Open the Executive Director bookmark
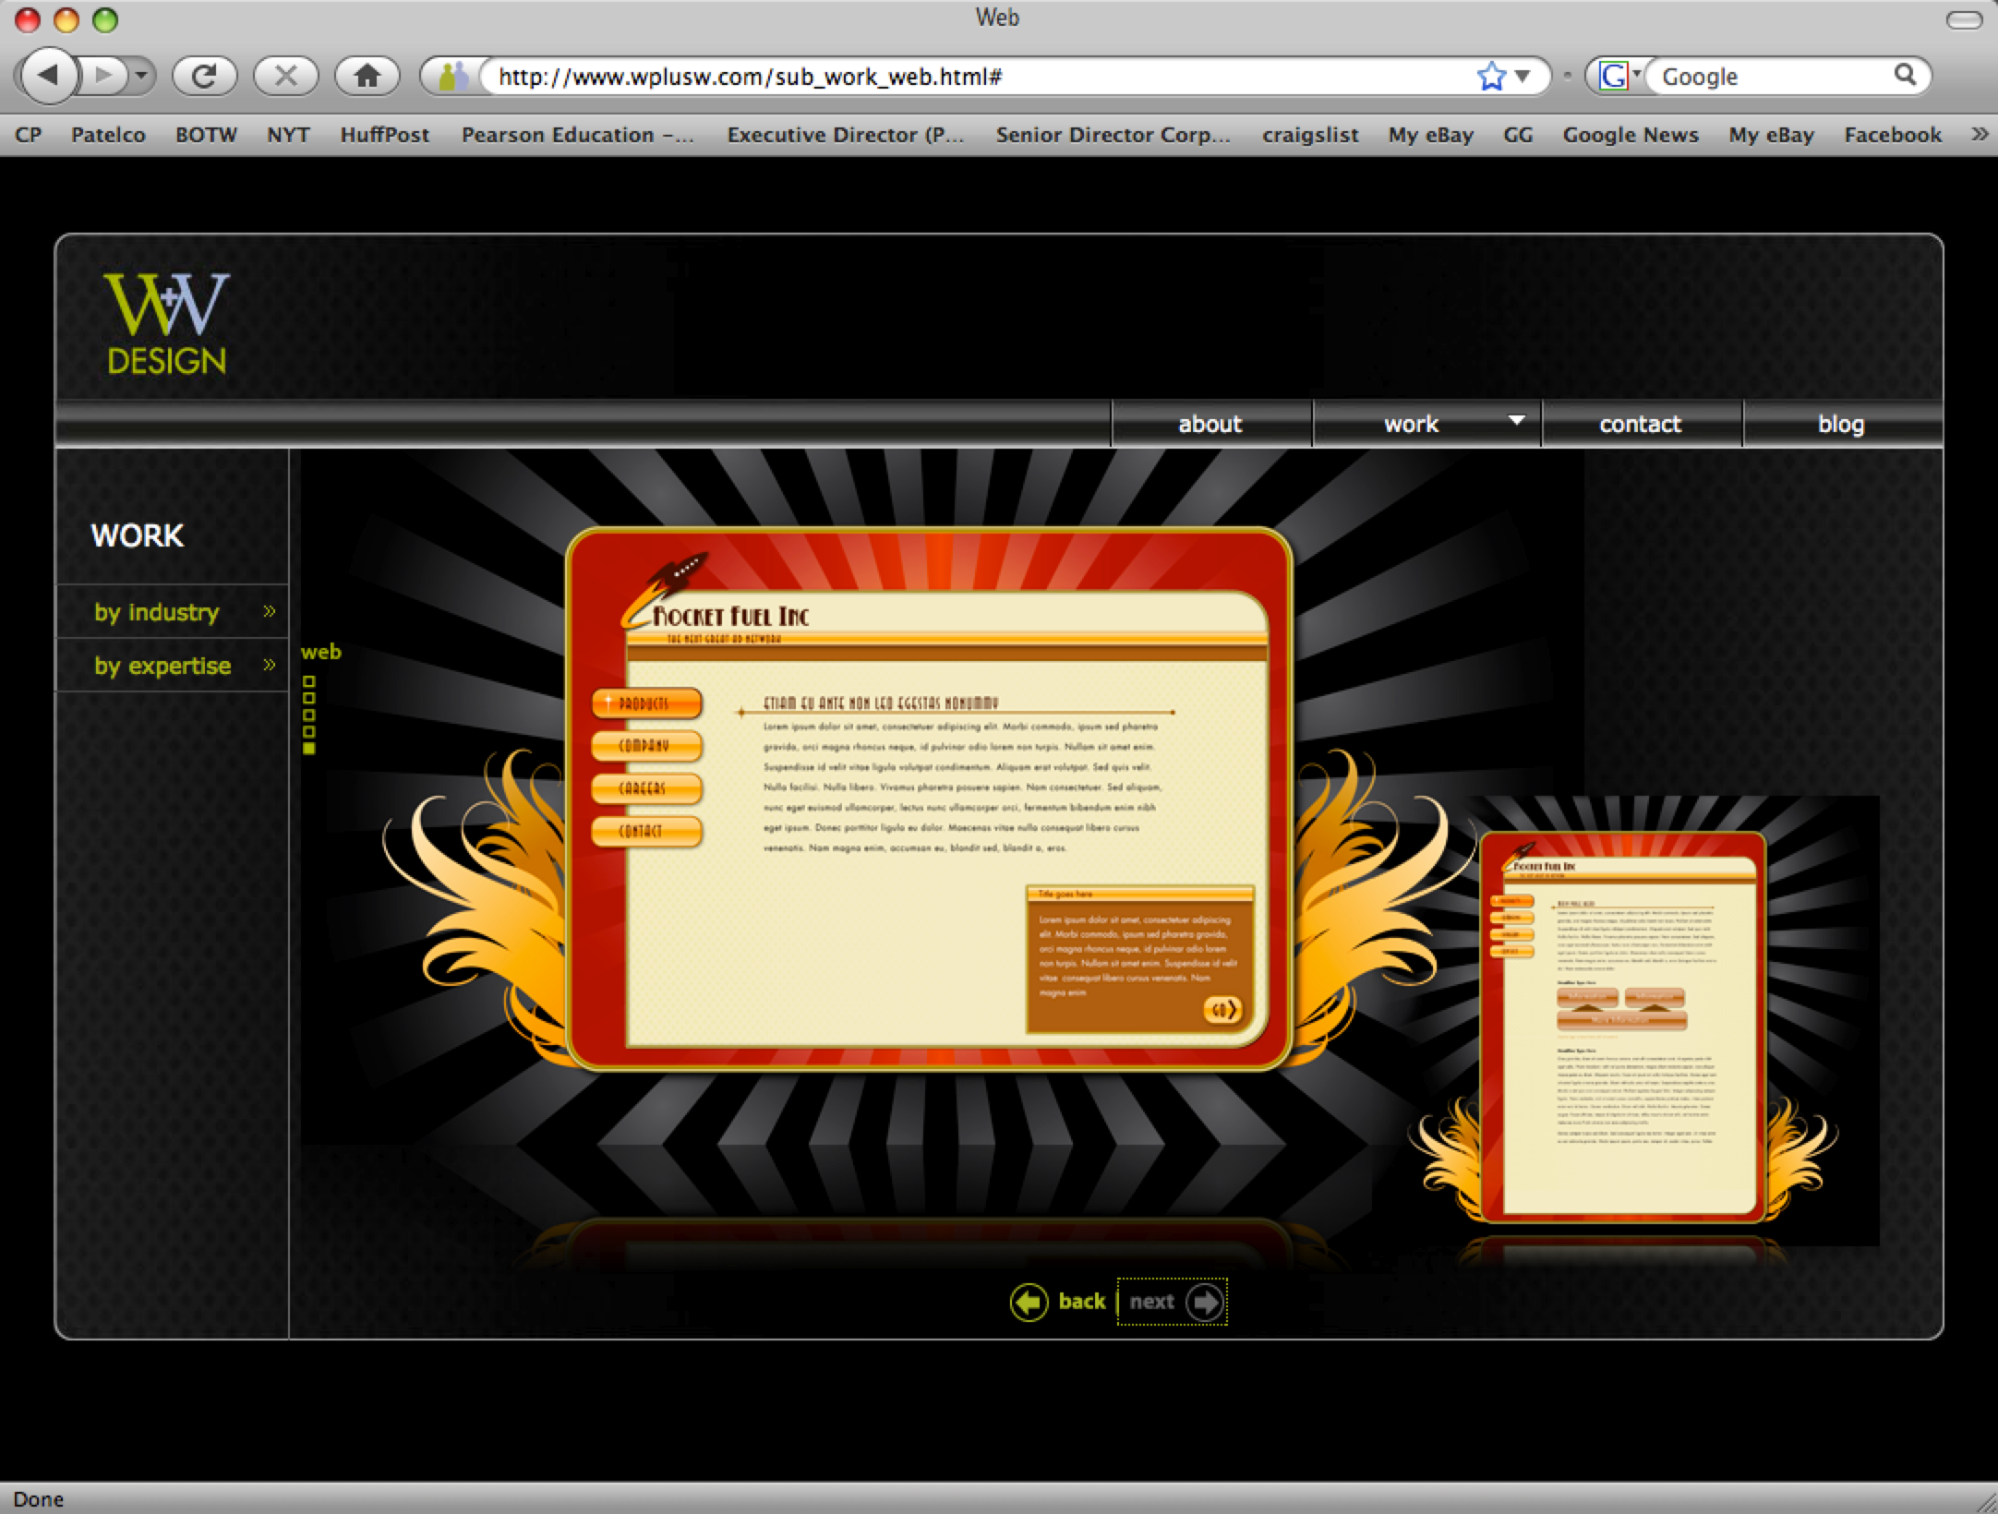This screenshot has width=1998, height=1514. click(x=846, y=135)
